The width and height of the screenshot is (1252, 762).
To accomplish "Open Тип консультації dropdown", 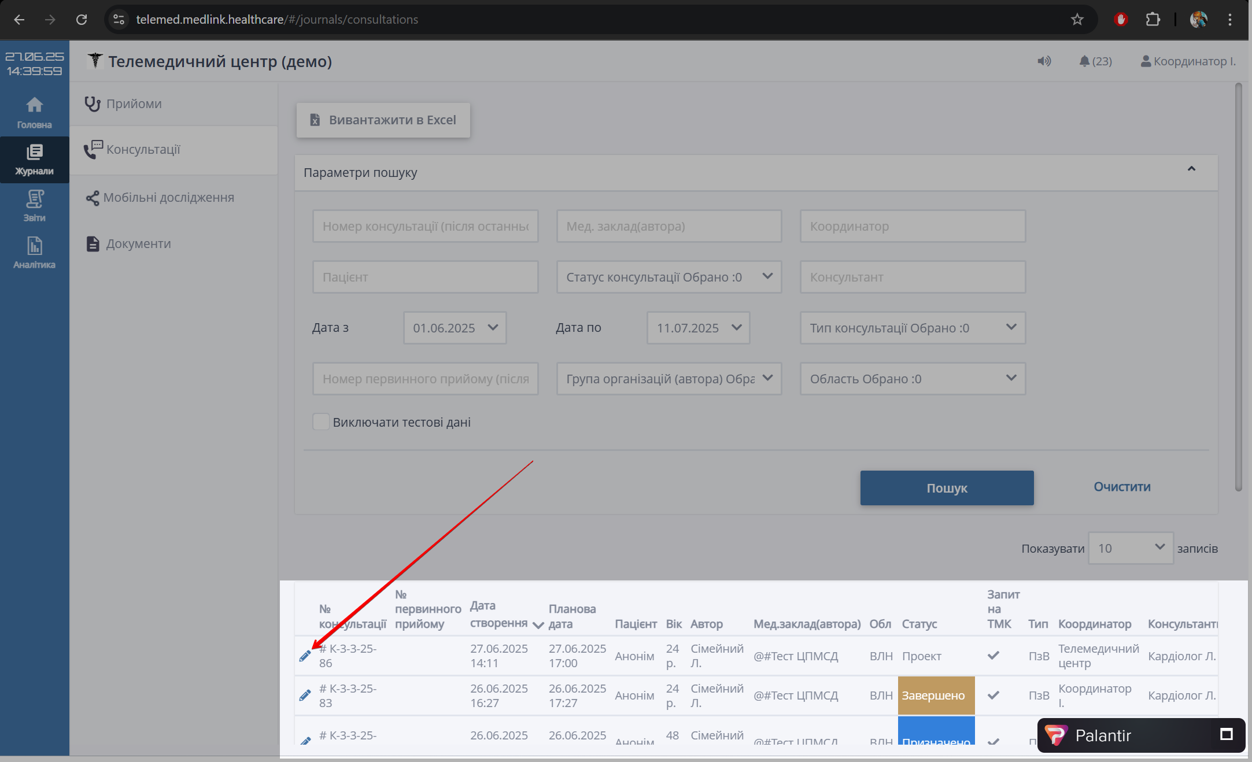I will click(x=912, y=328).
